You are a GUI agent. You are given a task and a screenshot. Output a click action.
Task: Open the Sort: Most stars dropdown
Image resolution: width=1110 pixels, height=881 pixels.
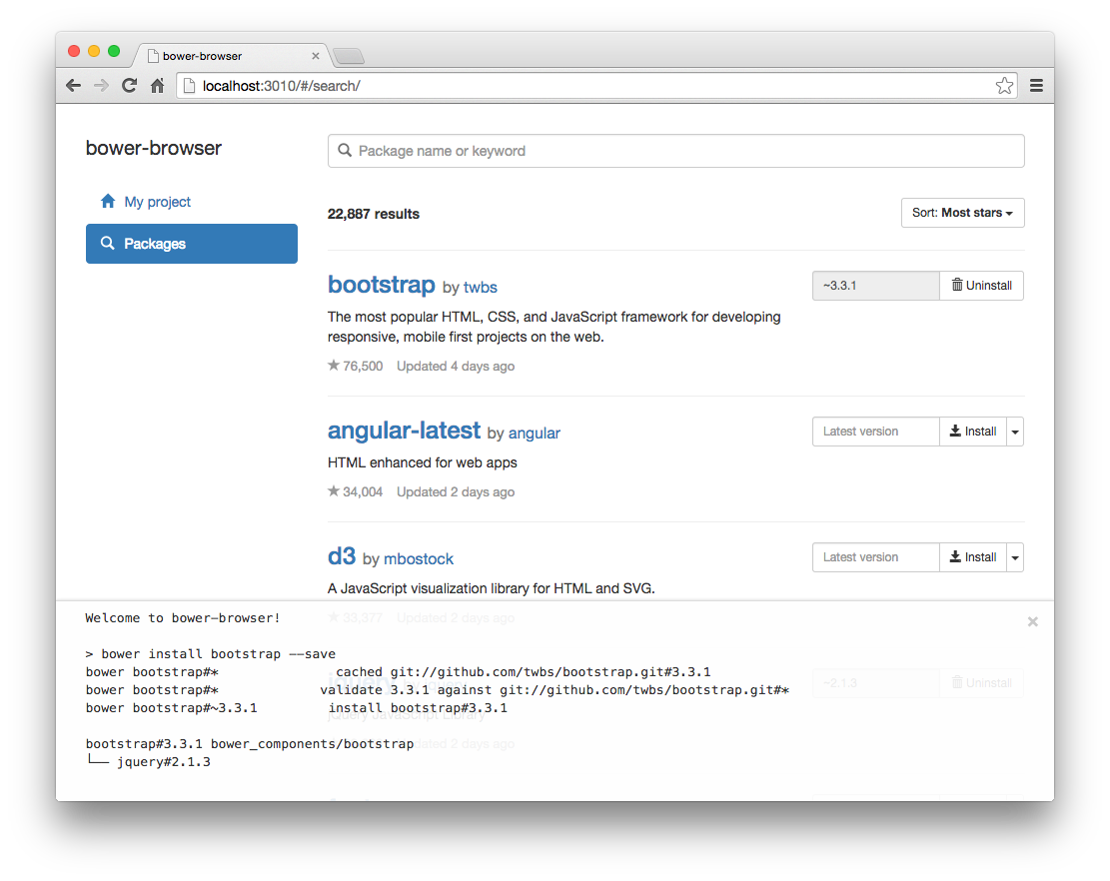coord(962,213)
